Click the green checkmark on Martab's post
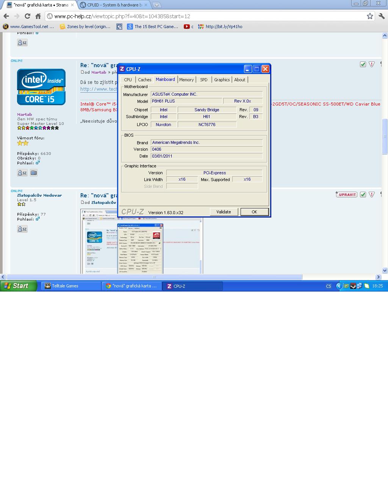The width and height of the screenshot is (388, 492). (x=363, y=64)
